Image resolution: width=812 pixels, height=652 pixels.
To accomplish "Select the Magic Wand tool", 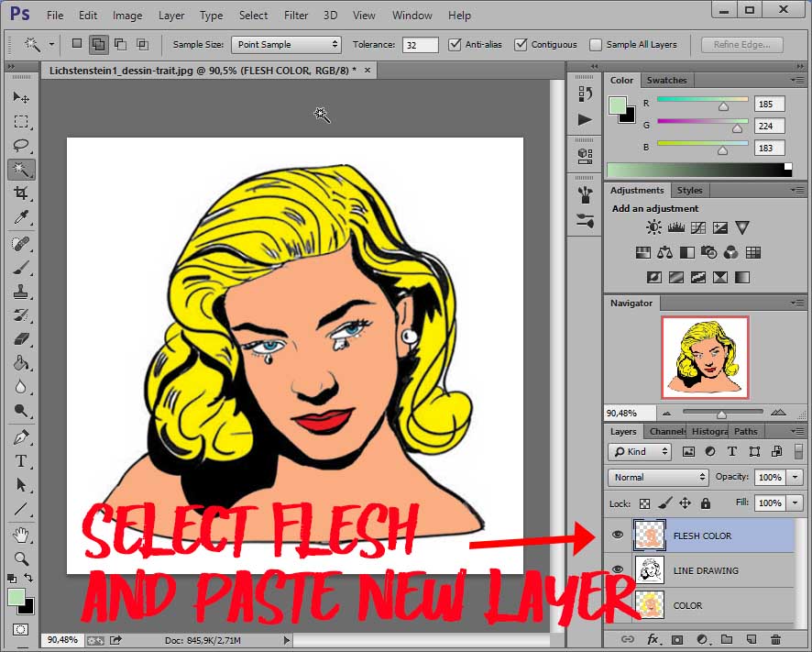I will click(x=21, y=170).
